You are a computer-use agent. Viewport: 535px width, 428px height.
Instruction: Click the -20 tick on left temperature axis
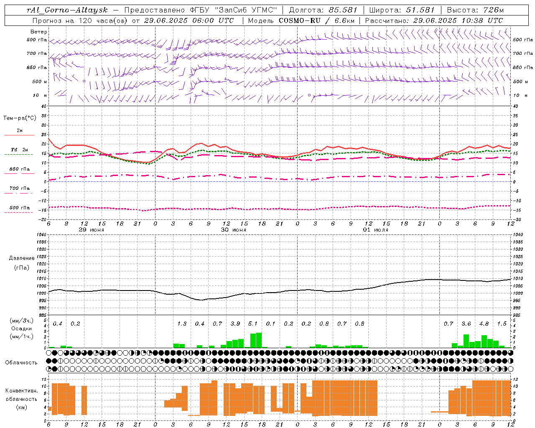pyautogui.click(x=43, y=219)
